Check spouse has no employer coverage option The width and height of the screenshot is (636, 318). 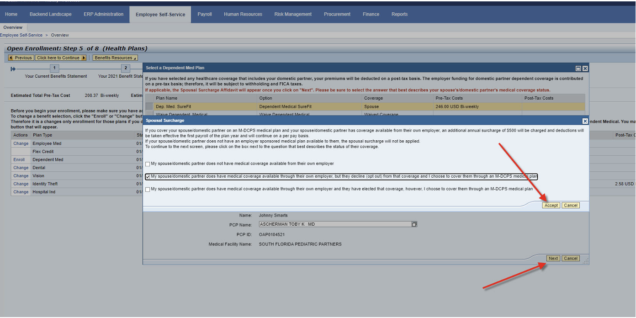click(x=148, y=164)
